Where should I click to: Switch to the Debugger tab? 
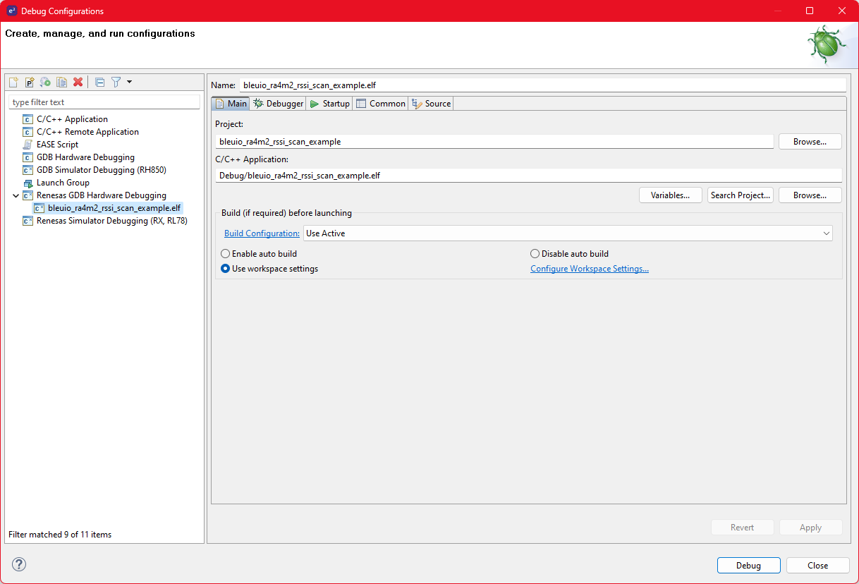[279, 104]
